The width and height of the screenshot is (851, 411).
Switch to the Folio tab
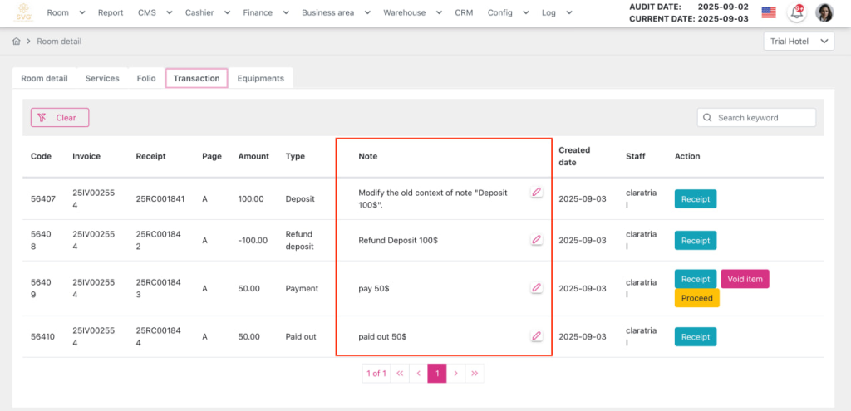(146, 78)
